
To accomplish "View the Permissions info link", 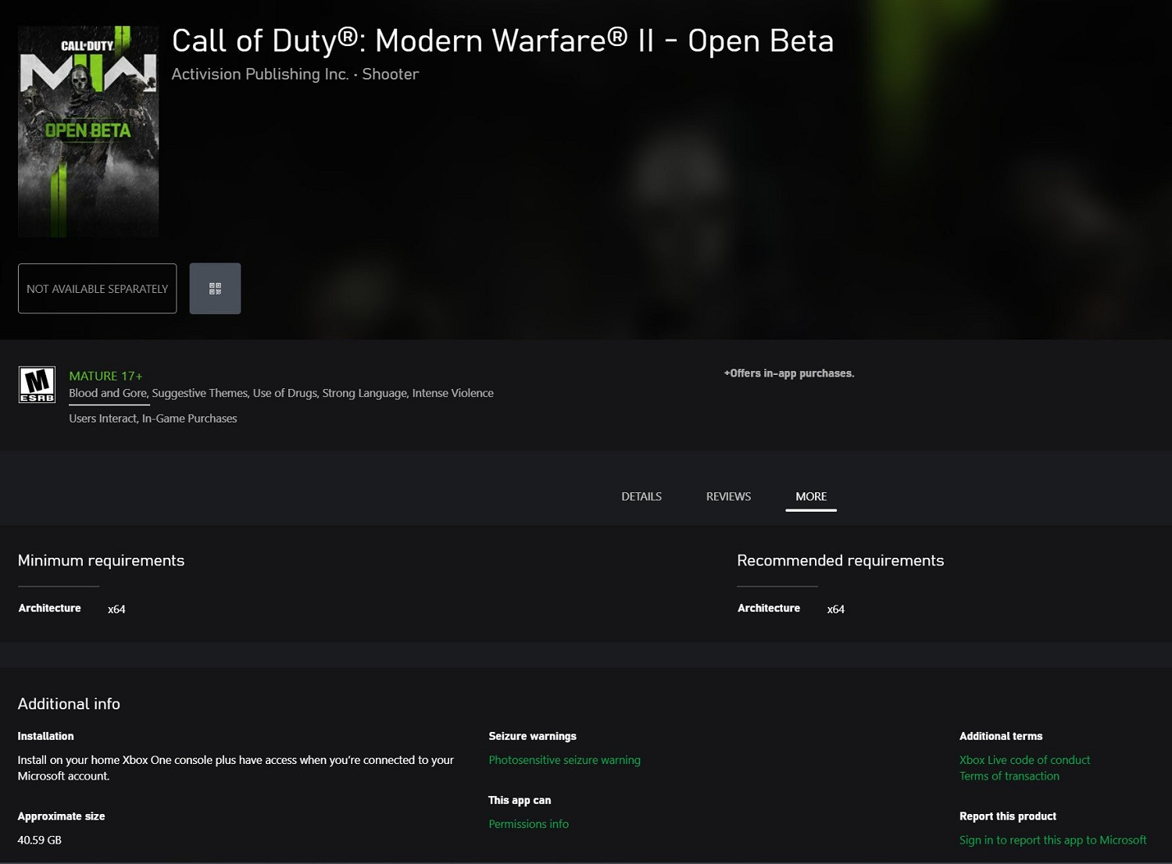I will pos(528,824).
